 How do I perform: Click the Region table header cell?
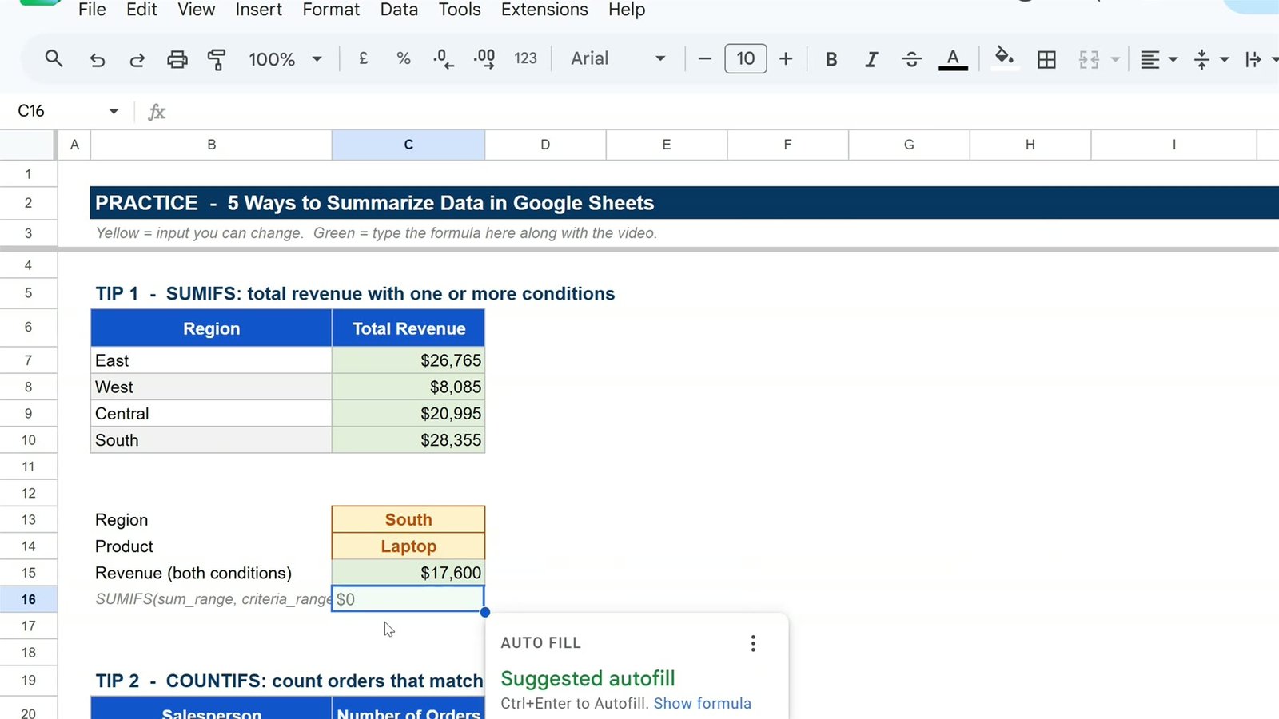point(211,328)
